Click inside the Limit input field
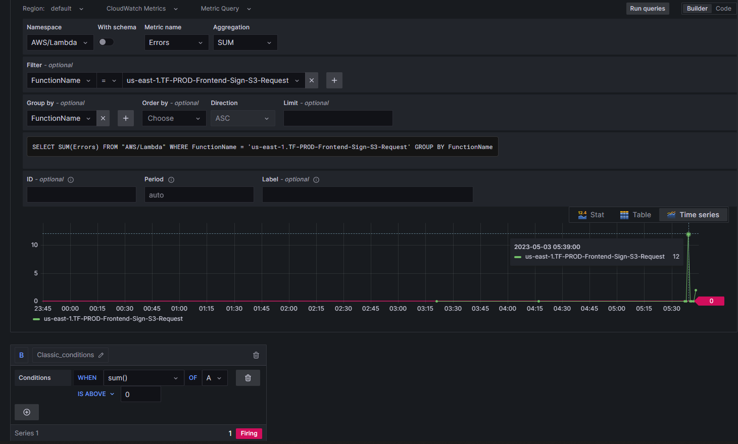Viewport: 738px width, 444px height. point(337,118)
